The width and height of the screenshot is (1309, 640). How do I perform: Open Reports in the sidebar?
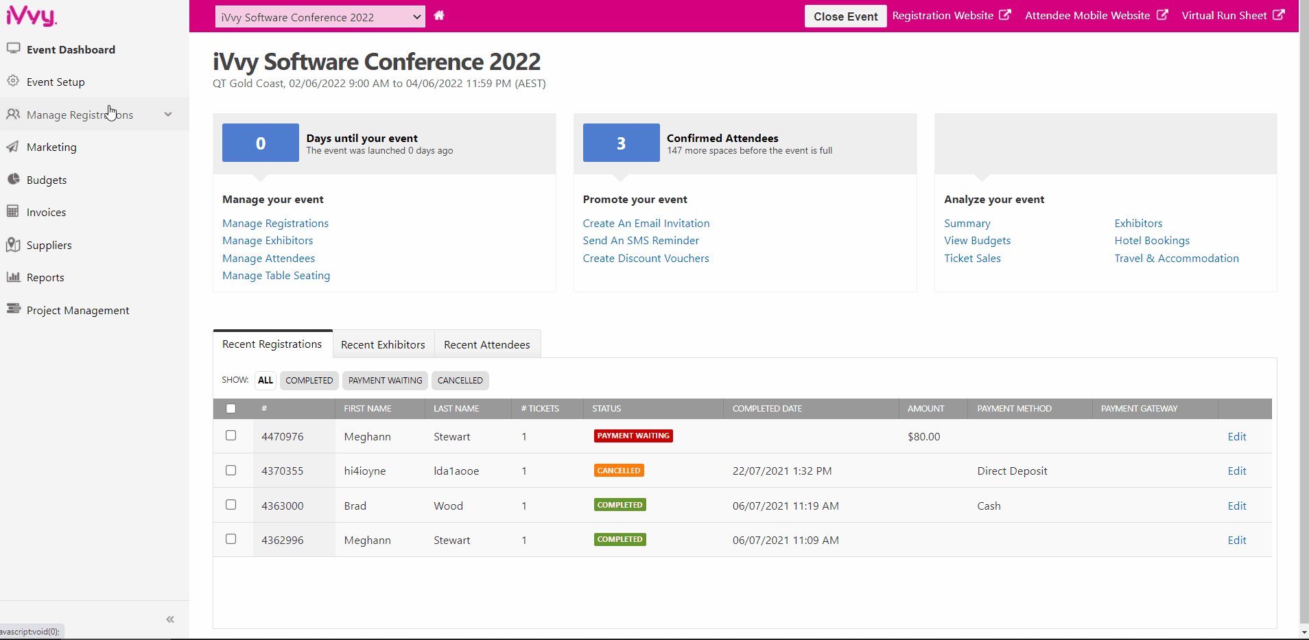pos(45,278)
